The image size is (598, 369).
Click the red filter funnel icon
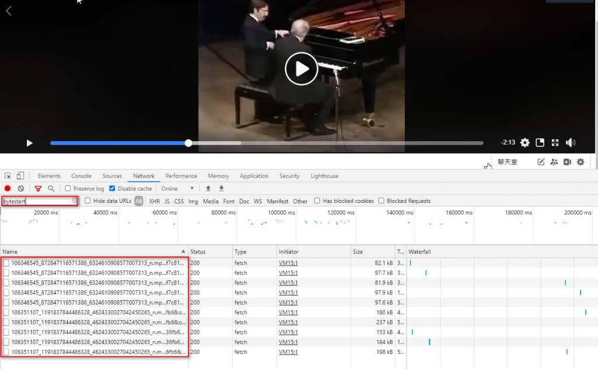pos(38,189)
